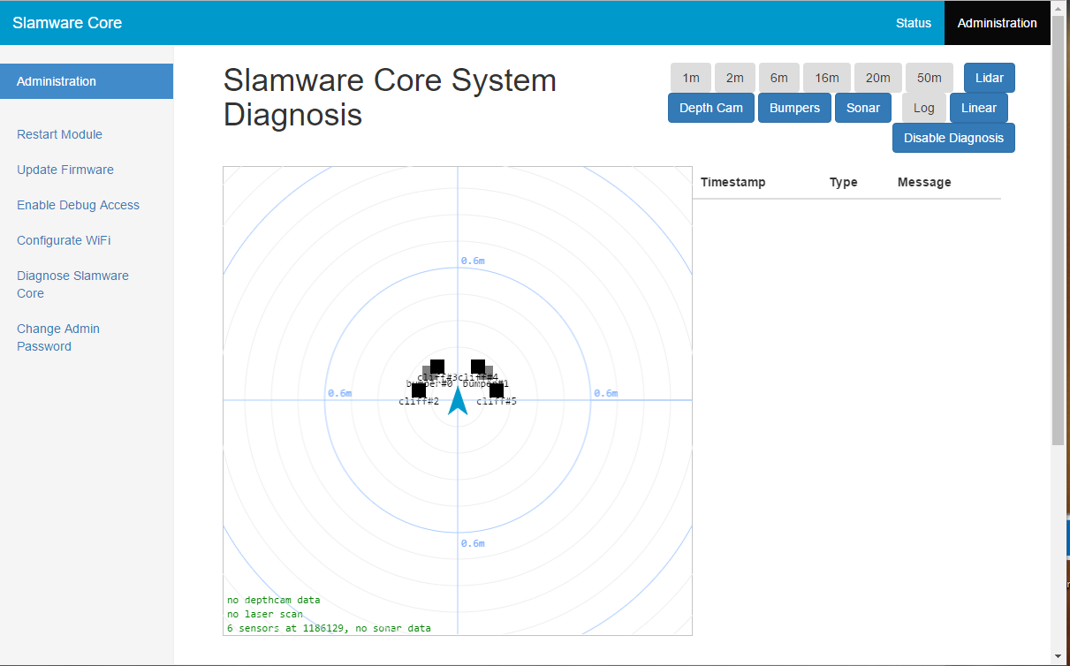
Task: Click the '6 sensors at 1186129' status line
Action: point(330,628)
